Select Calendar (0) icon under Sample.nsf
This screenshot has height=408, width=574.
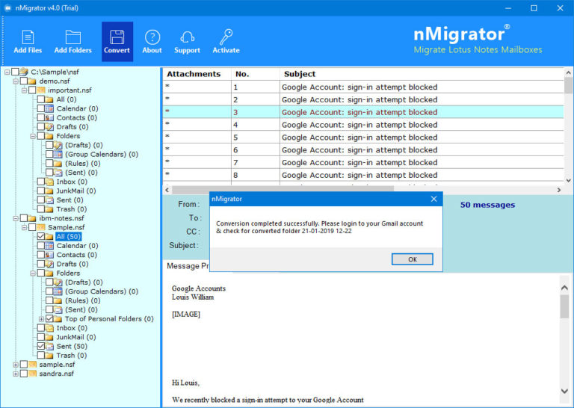(x=49, y=246)
